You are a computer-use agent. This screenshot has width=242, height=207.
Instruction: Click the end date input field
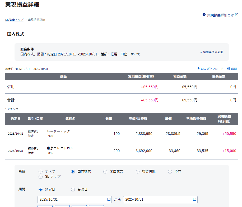pos(157,199)
